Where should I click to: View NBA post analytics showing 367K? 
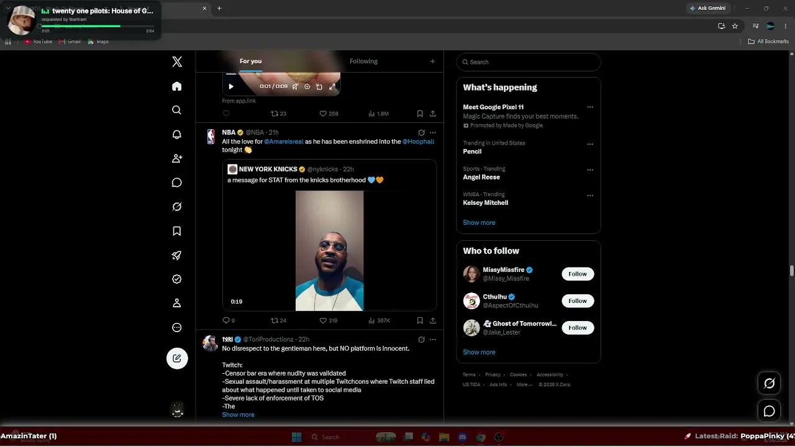tap(379, 320)
